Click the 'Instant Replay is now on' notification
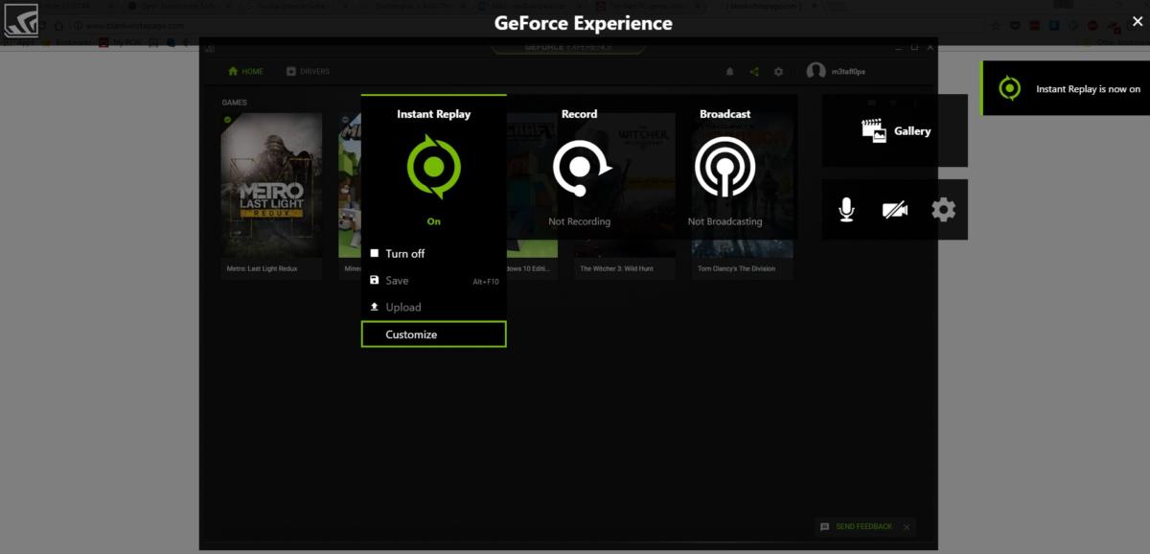Screen dimensions: 1150x554 click(x=1066, y=89)
